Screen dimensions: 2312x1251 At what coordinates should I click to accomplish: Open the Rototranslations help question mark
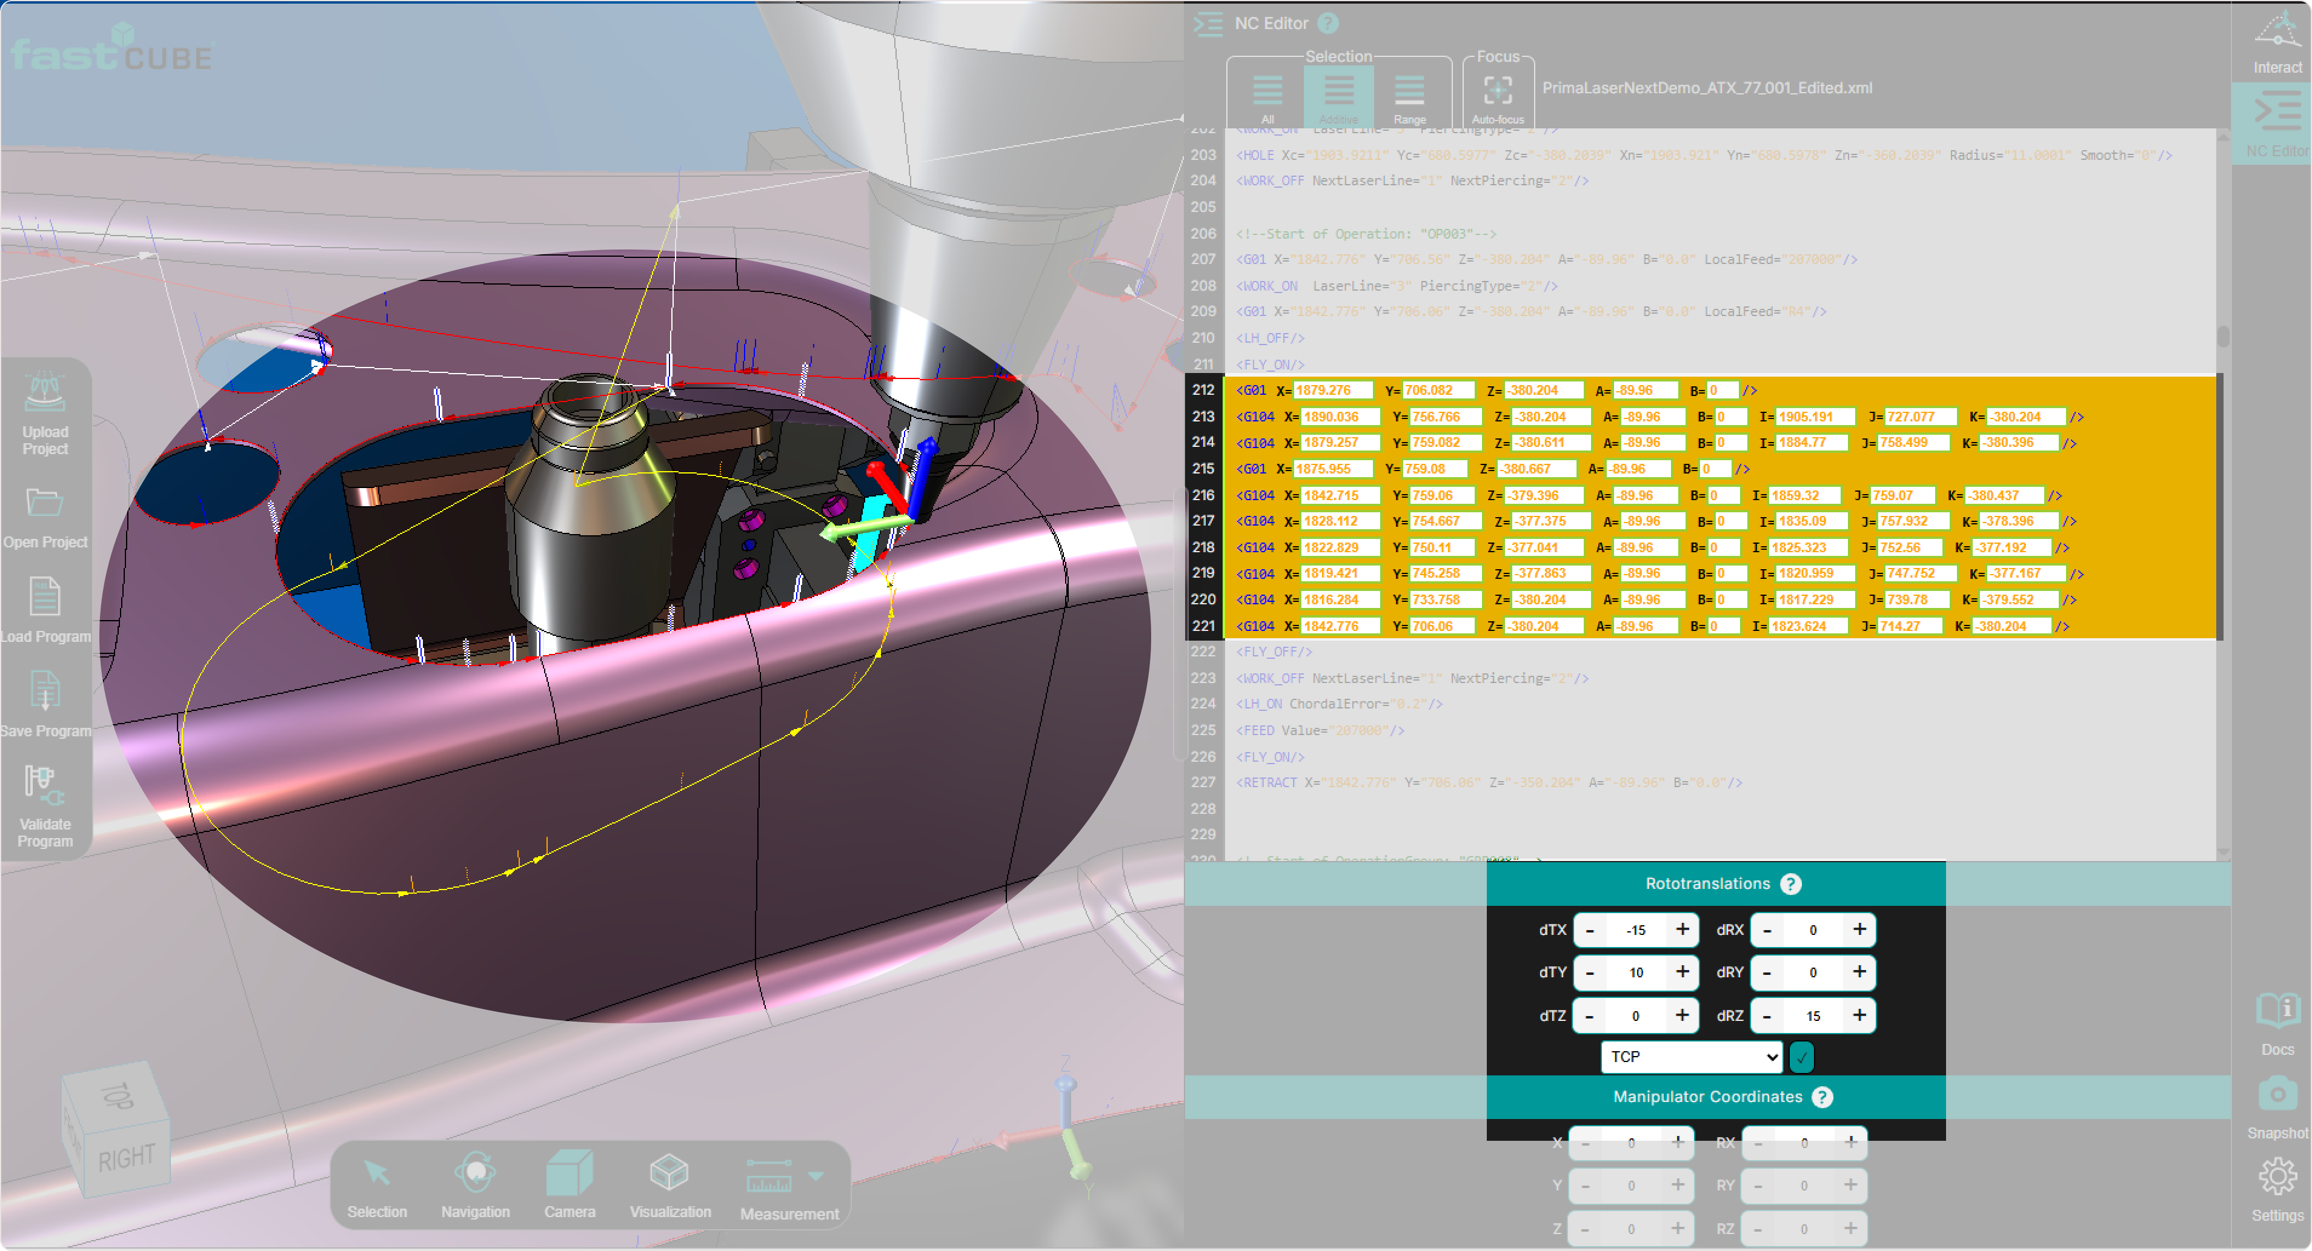tap(1790, 884)
